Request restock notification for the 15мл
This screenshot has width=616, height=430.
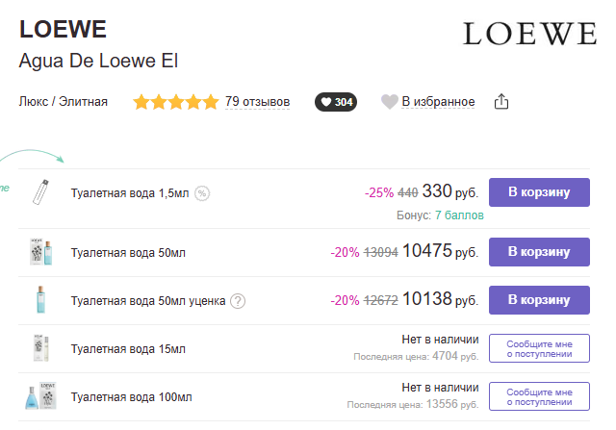tap(539, 348)
